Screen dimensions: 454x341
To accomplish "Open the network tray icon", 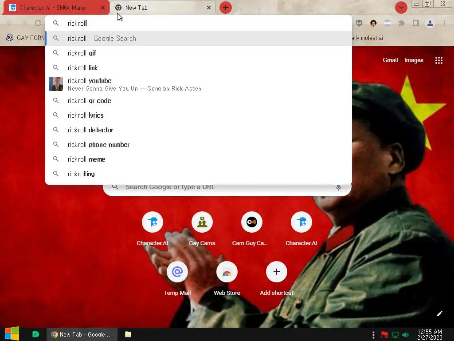I will (395, 335).
